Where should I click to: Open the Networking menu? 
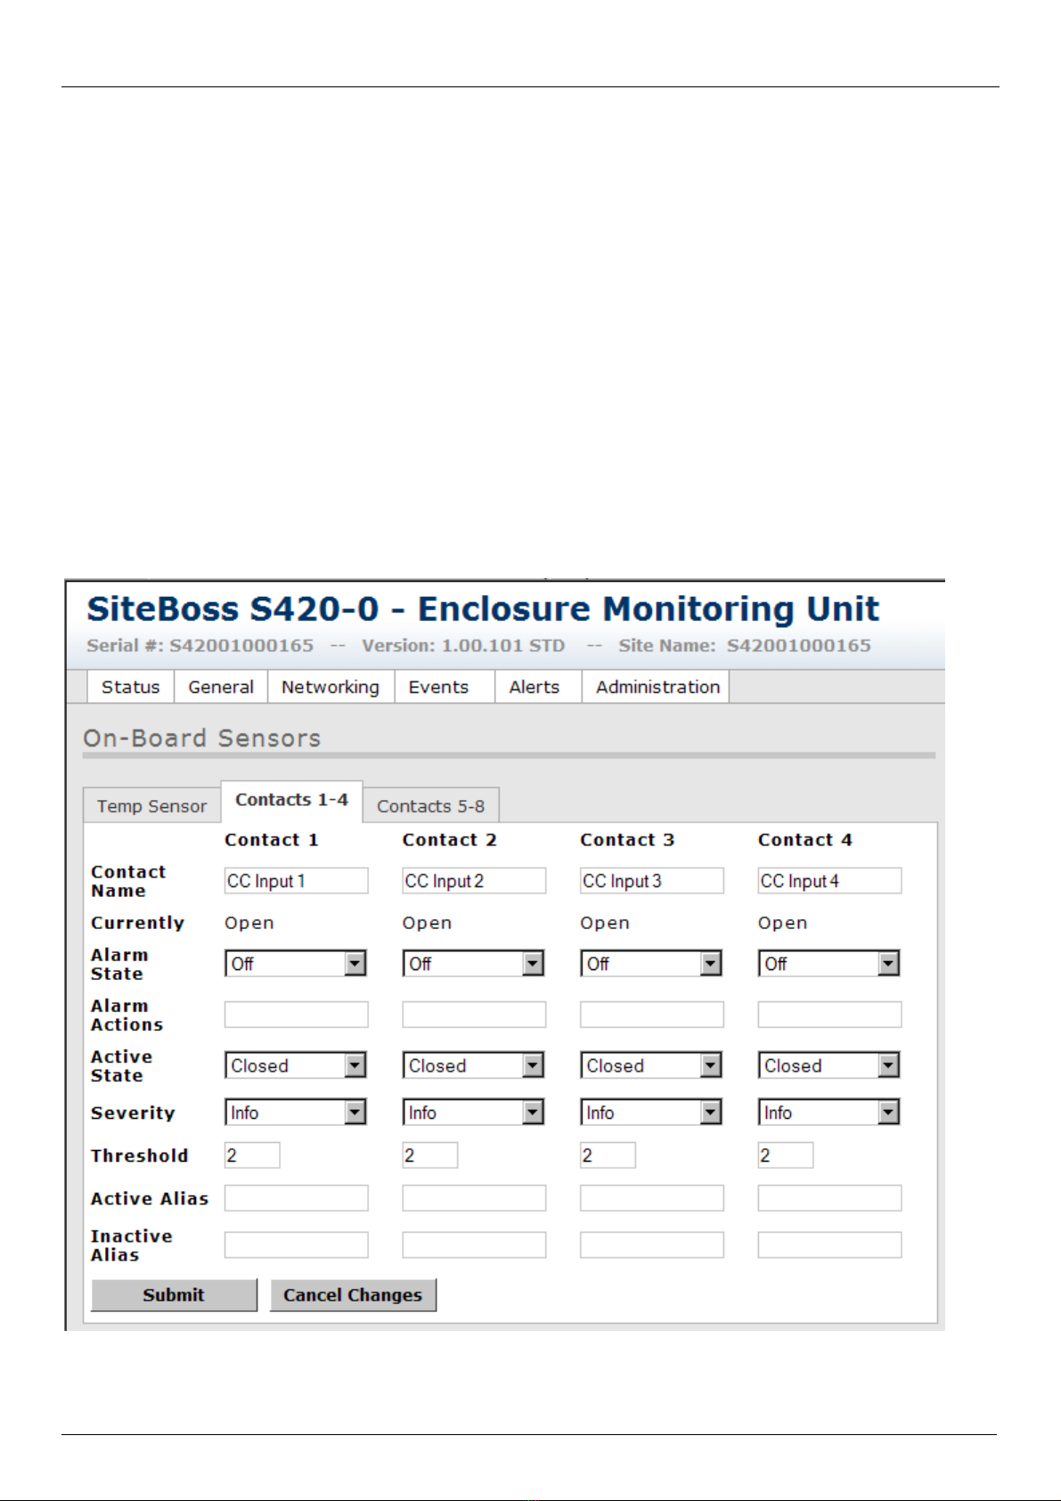[x=331, y=687]
